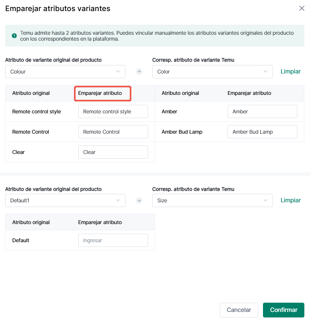Click the highlighted Emparejar atributo column header

pos(100,93)
